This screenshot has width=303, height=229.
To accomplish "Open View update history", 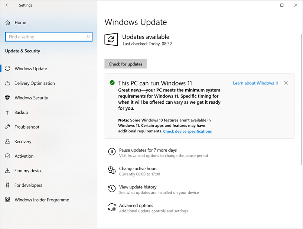I will click(138, 187).
